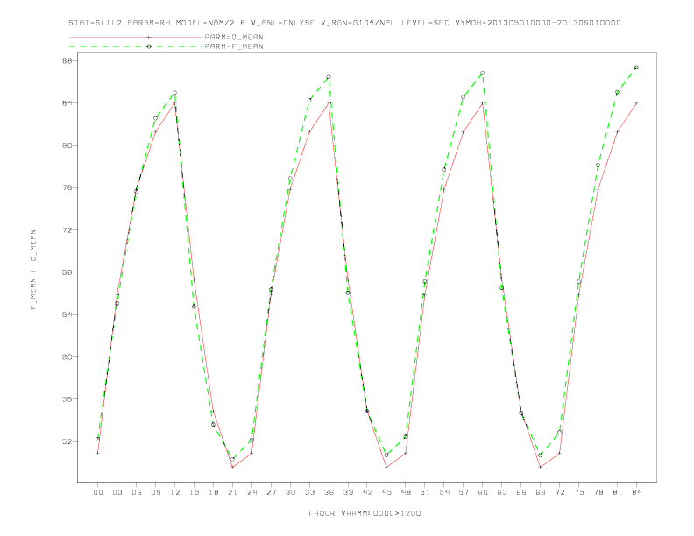Viewport: 694px width, 536px height.
Task: Click x-axis tick label 63
Action: tap(502, 492)
